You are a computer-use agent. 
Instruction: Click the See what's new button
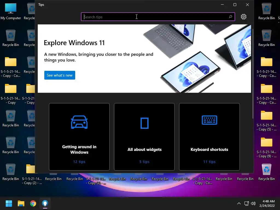[x=60, y=75]
